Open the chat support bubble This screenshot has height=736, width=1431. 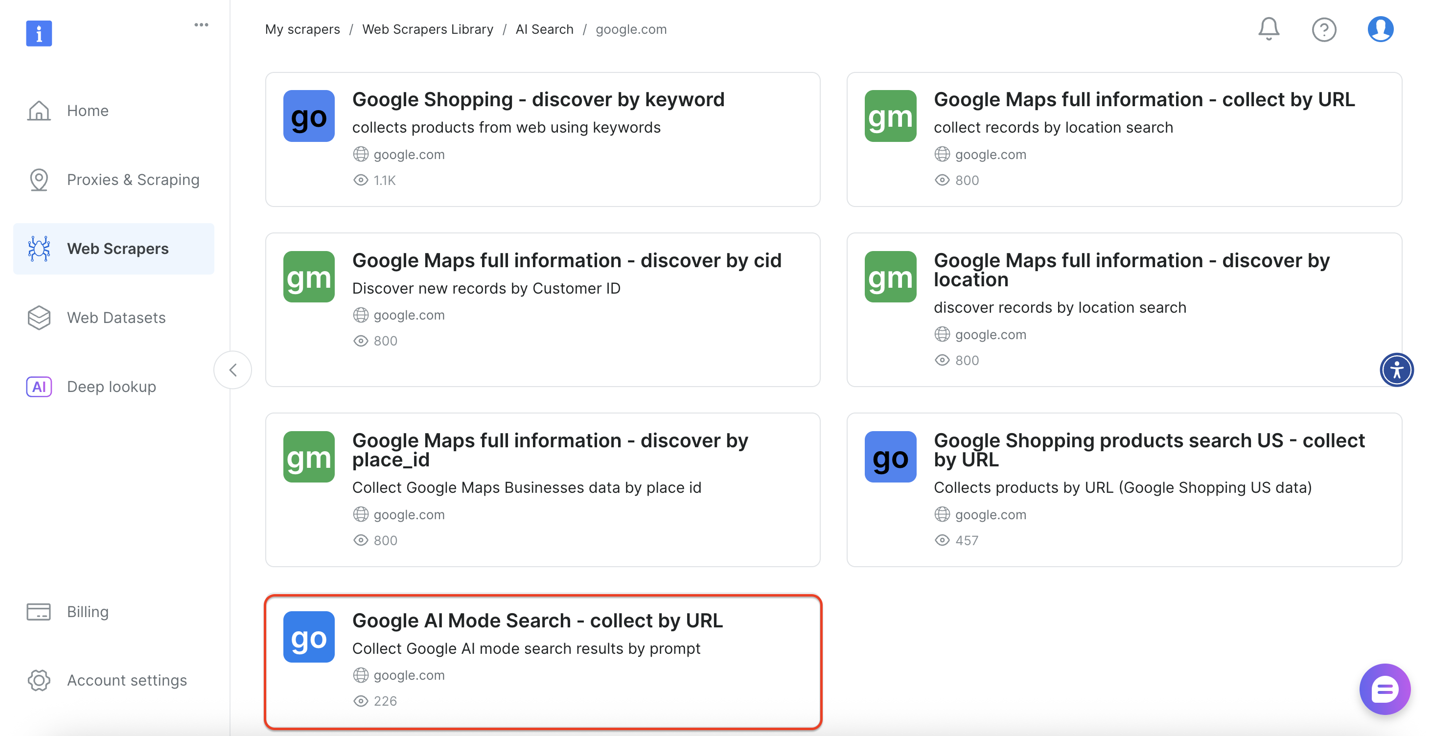(1385, 690)
